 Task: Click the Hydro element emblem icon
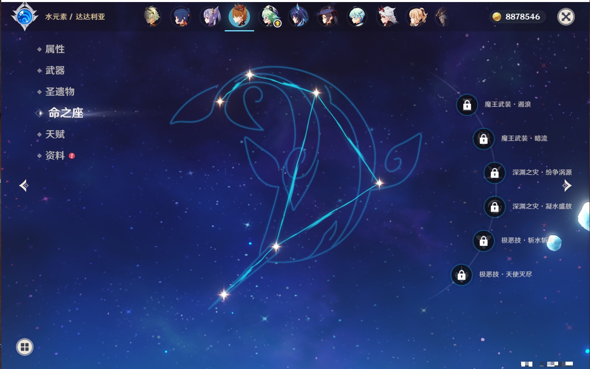(25, 17)
